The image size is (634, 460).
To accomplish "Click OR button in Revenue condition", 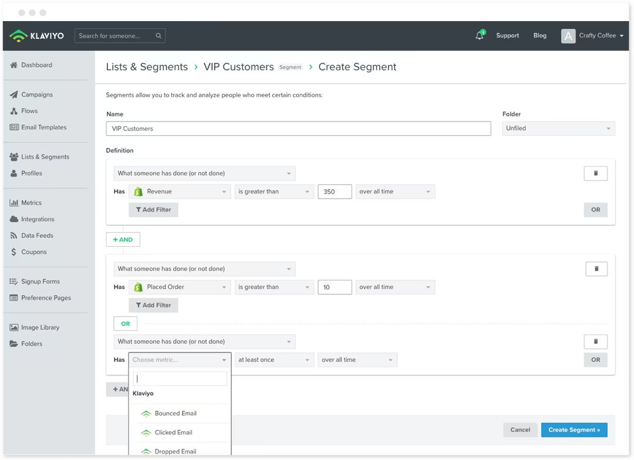I will tap(596, 210).
